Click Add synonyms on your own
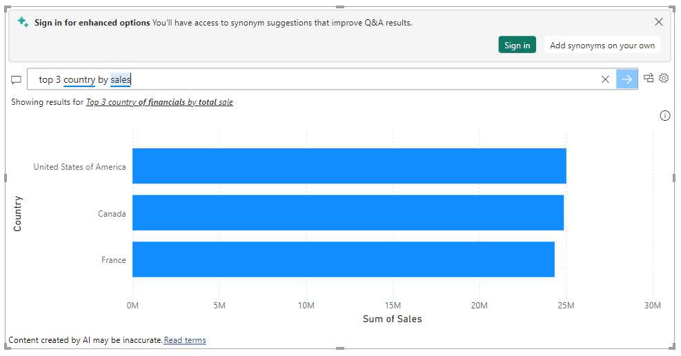The width and height of the screenshot is (681, 356). coord(602,45)
